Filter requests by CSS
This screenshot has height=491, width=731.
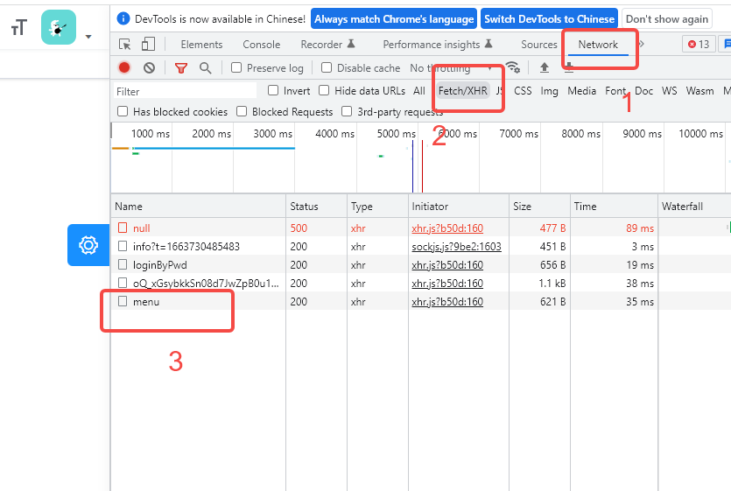(x=523, y=90)
